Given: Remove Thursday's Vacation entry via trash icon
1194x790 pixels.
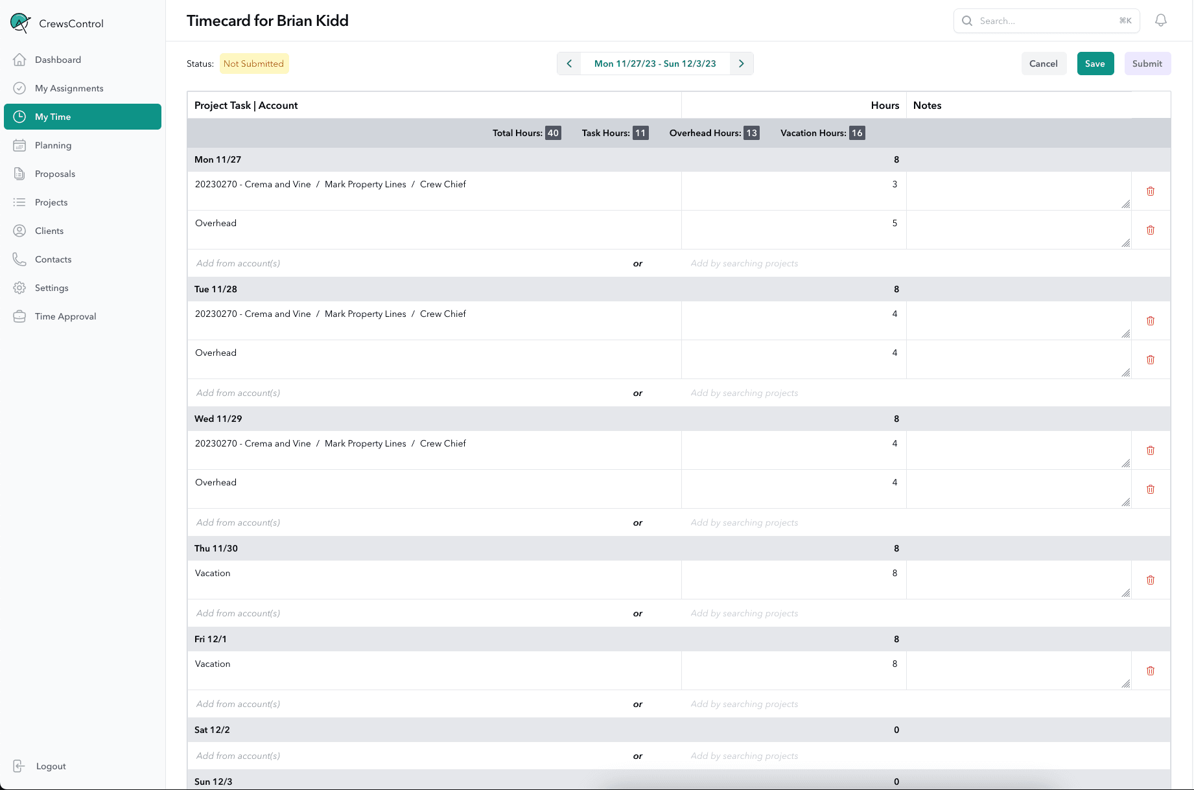Looking at the screenshot, I should point(1150,580).
